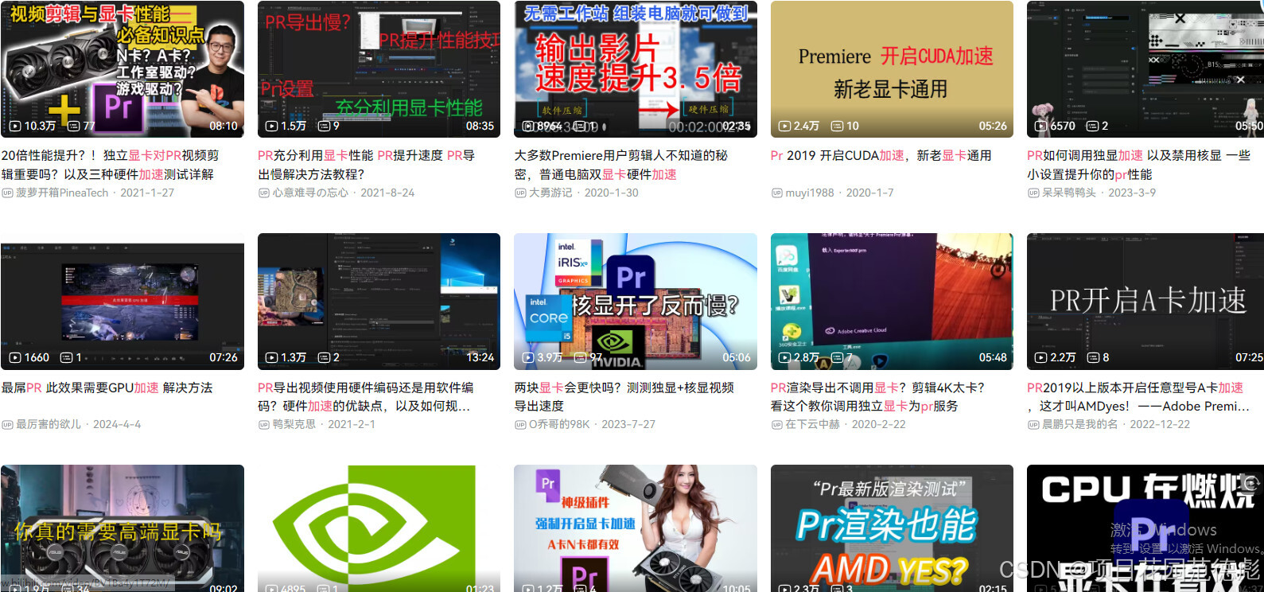1264x592 pixels.
Task: Click play-count icon beside 3.9万 views
Action: click(528, 357)
